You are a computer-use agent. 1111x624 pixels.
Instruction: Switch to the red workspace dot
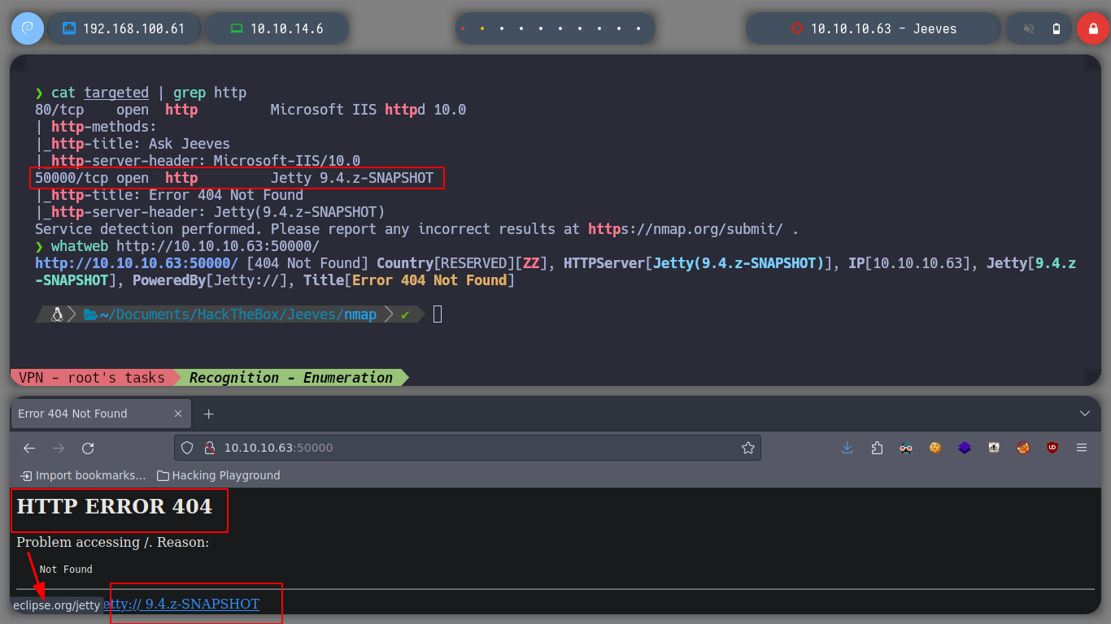click(x=463, y=28)
